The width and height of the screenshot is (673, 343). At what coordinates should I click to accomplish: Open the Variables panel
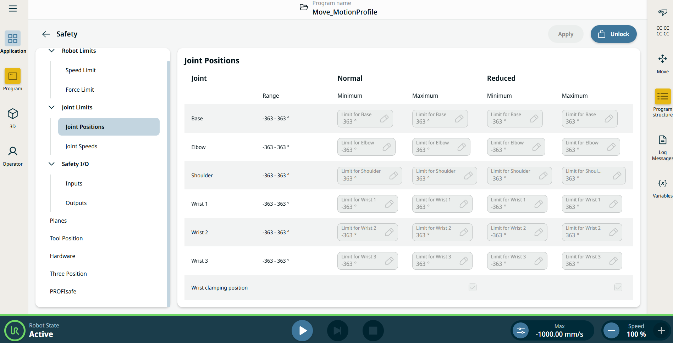tap(662, 188)
